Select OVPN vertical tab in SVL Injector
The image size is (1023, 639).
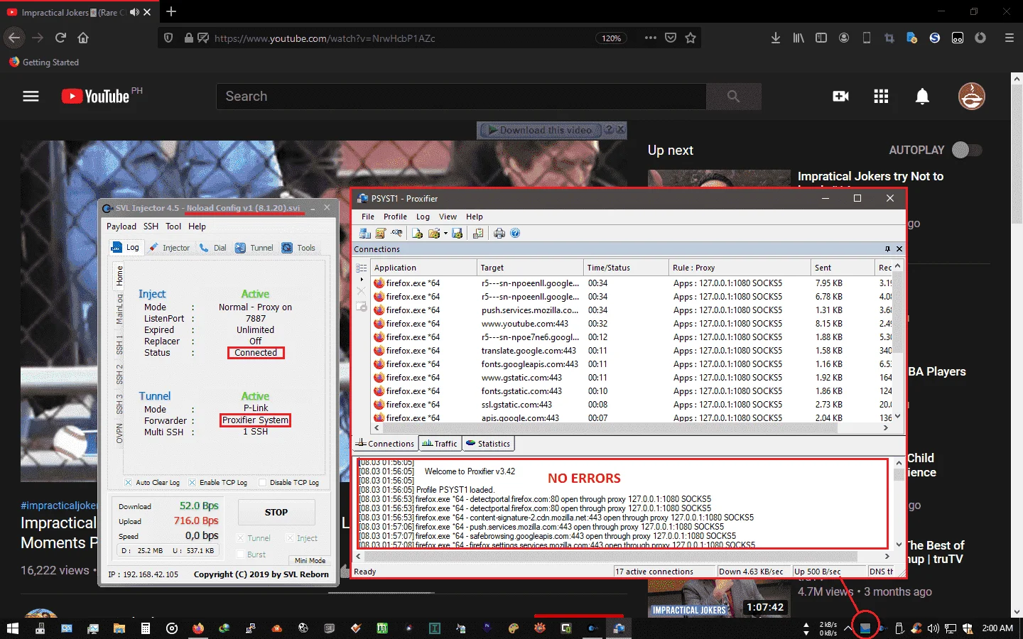119,433
